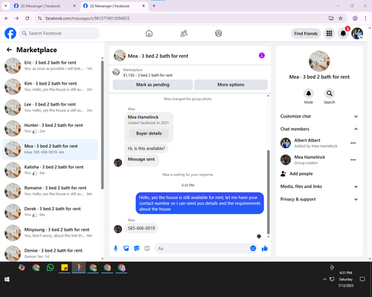Image resolution: width=372 pixels, height=297 pixels.
Task: Open the Chrome three-dot menu
Action: coord(365,19)
